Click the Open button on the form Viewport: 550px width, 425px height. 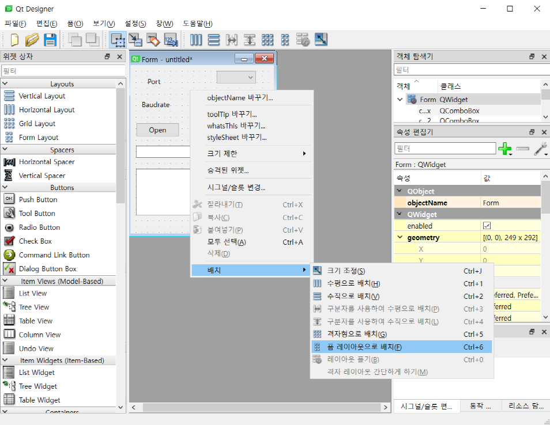(157, 130)
